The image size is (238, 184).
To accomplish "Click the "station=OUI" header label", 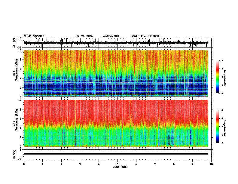I will coord(111,36).
